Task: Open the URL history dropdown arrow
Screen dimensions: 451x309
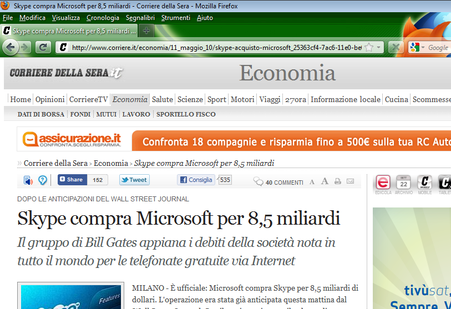Action: [379, 48]
